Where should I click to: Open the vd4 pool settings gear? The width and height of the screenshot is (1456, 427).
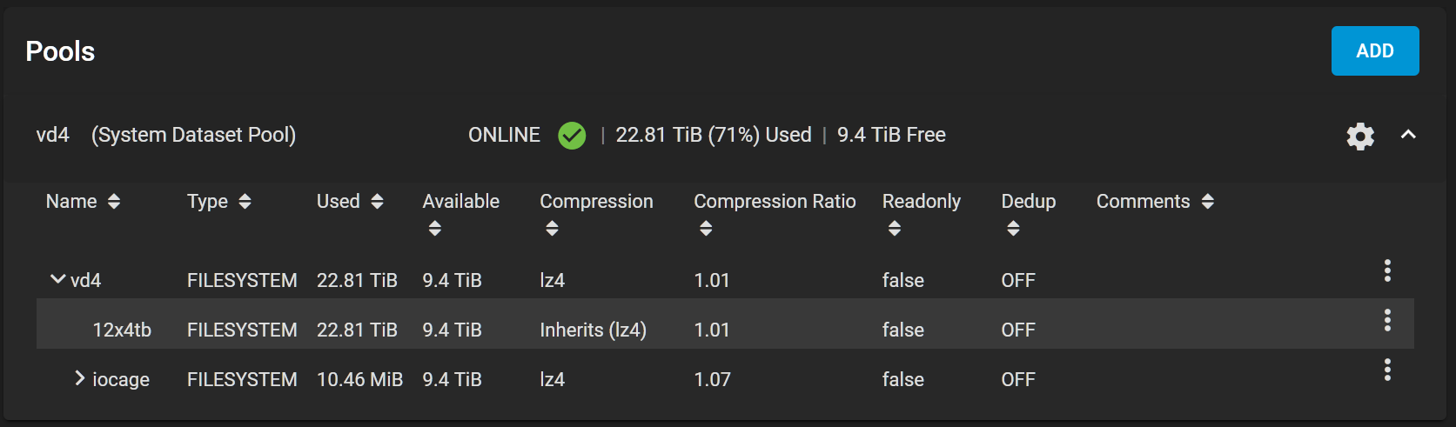pyautogui.click(x=1360, y=136)
